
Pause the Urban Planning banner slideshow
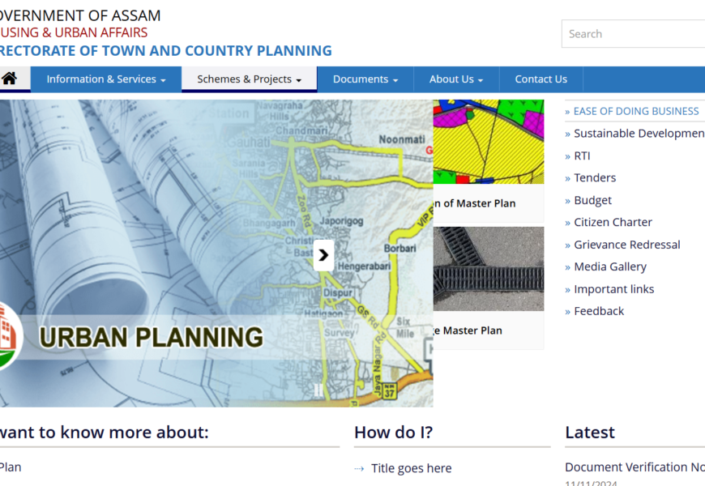[318, 390]
